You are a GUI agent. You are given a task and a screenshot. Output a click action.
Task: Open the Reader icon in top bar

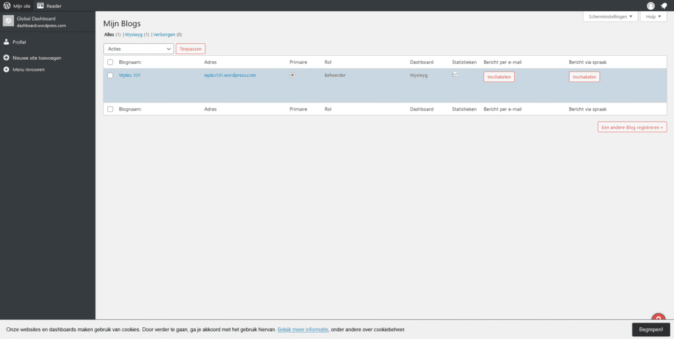tap(40, 6)
